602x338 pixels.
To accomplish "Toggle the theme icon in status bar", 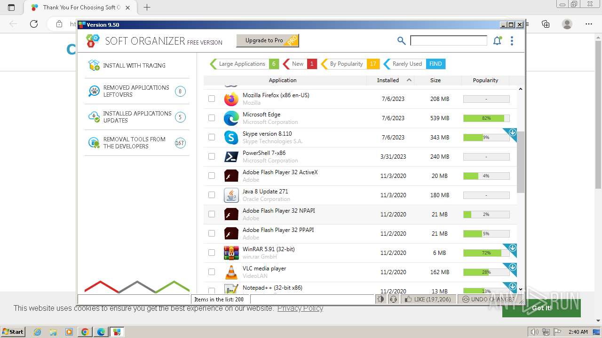I will (x=381, y=299).
